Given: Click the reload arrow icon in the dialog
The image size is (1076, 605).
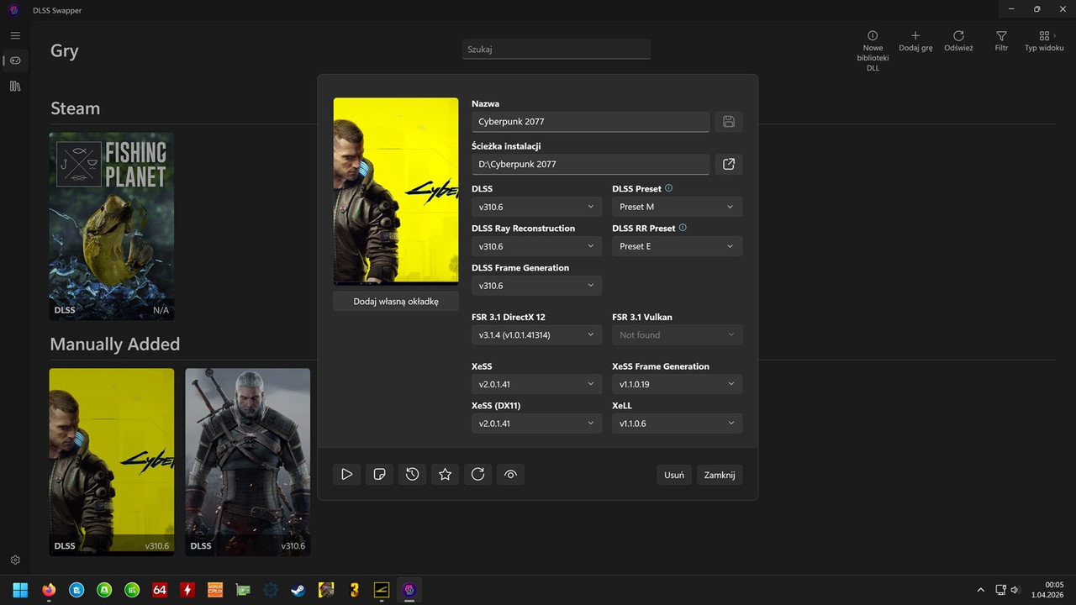Looking at the screenshot, I should tap(477, 475).
